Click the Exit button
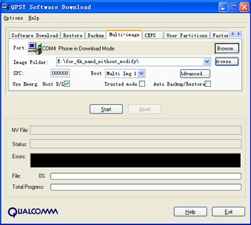 coord(229,212)
